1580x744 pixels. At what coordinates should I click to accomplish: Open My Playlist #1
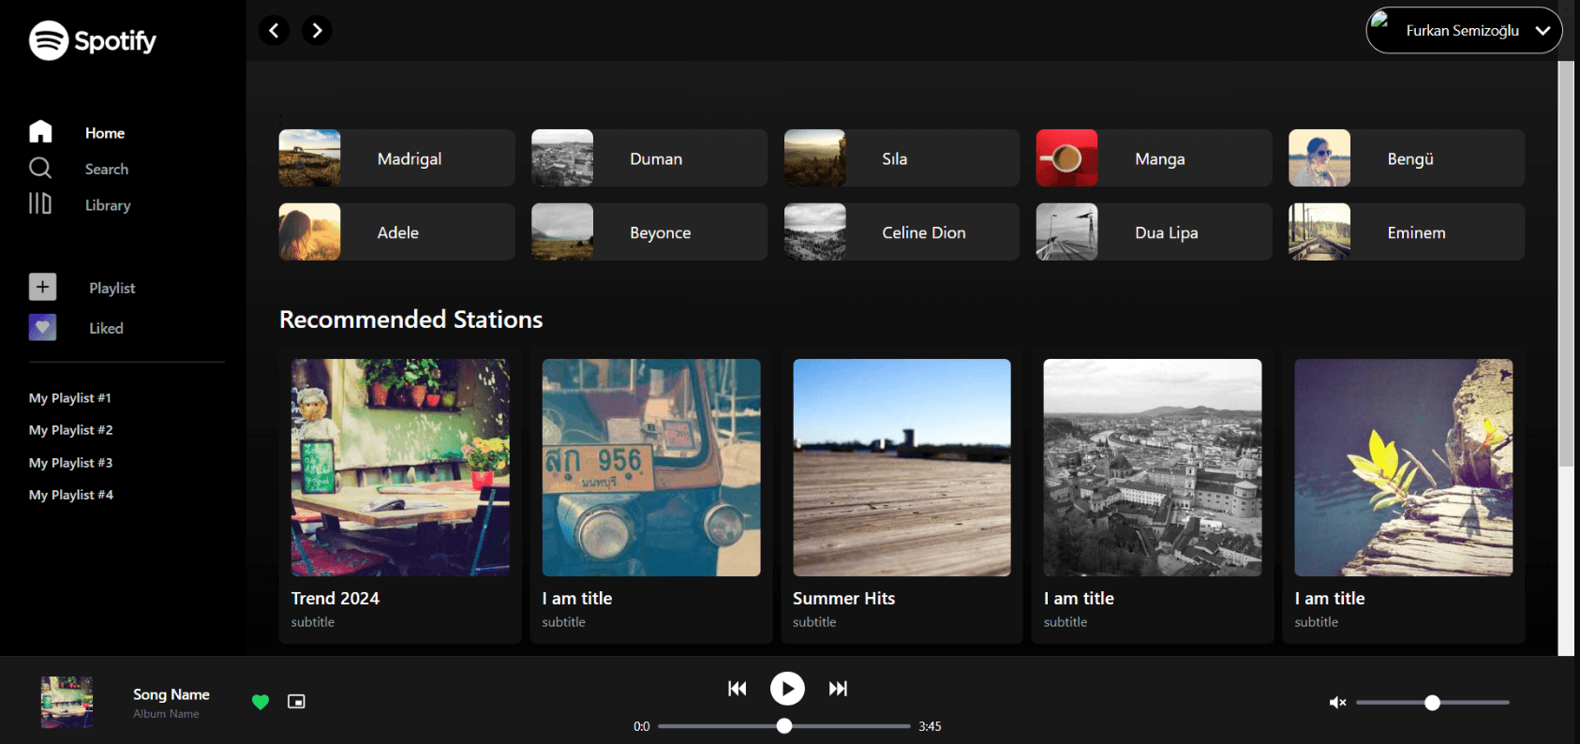[70, 398]
